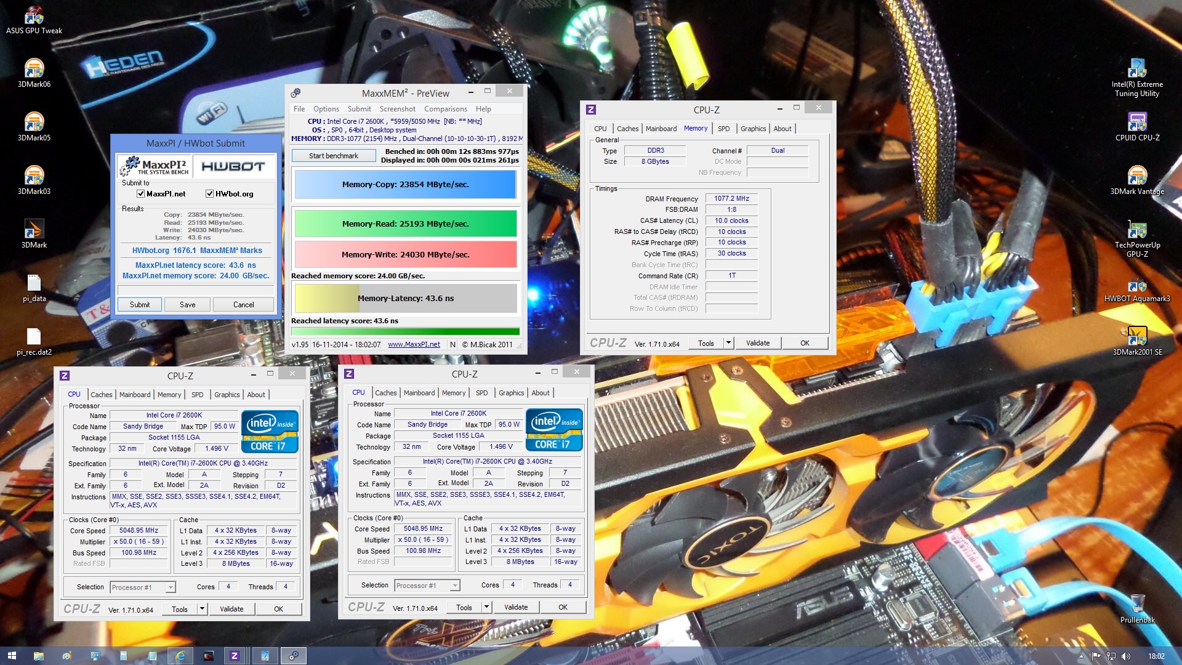1182x665 pixels.
Task: Open the Options menu in MaxxMEM
Action: pyautogui.click(x=326, y=109)
